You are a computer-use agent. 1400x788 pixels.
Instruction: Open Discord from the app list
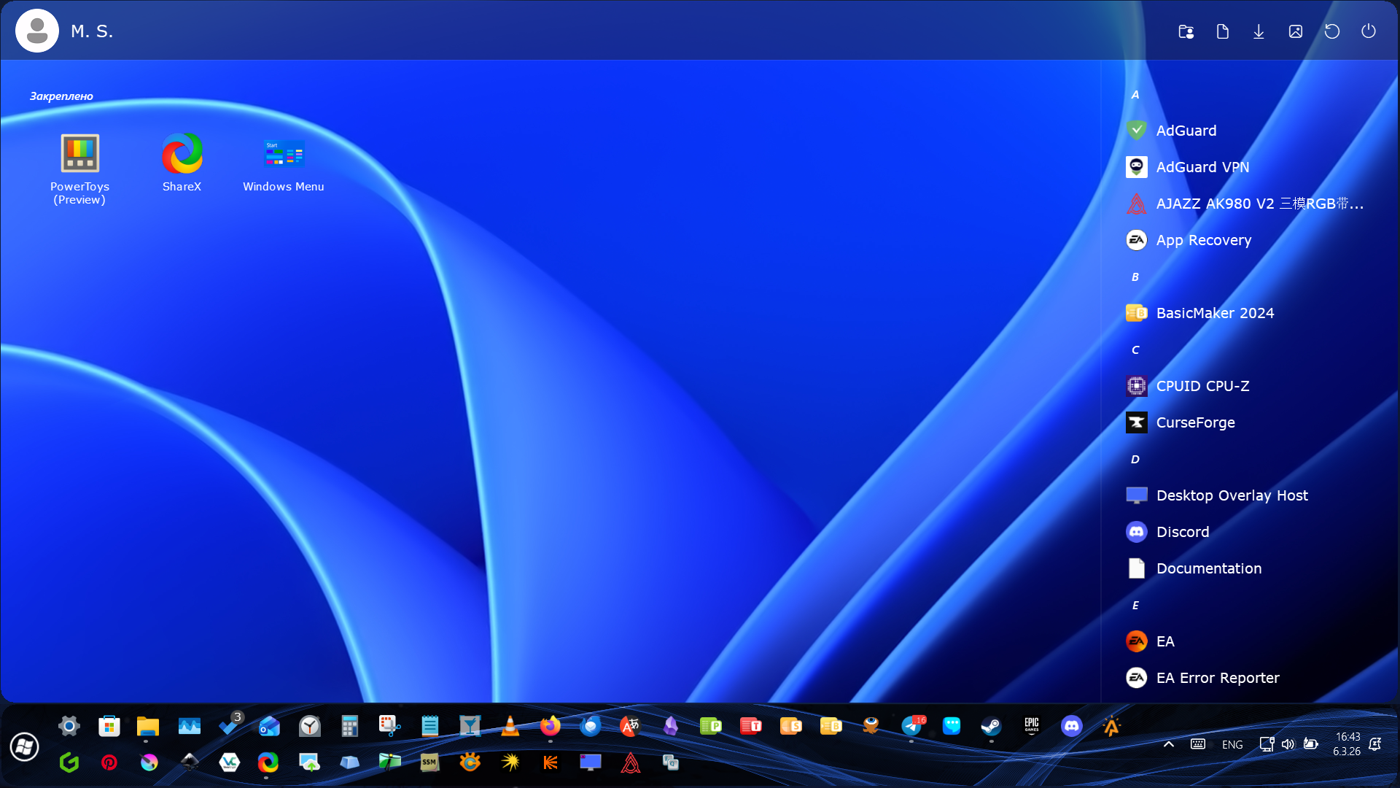(x=1182, y=532)
